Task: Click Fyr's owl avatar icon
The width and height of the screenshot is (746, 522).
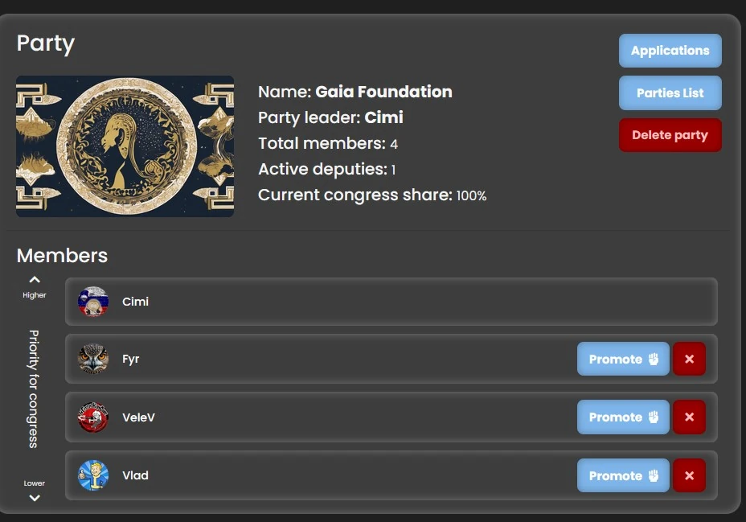Action: pyautogui.click(x=92, y=359)
